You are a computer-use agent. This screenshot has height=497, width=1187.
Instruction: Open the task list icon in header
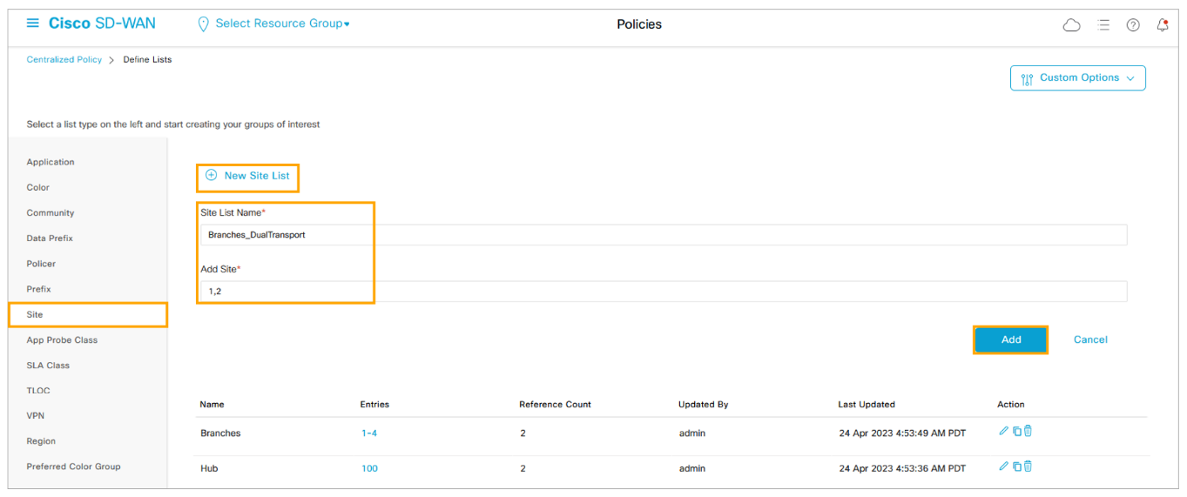[1103, 25]
